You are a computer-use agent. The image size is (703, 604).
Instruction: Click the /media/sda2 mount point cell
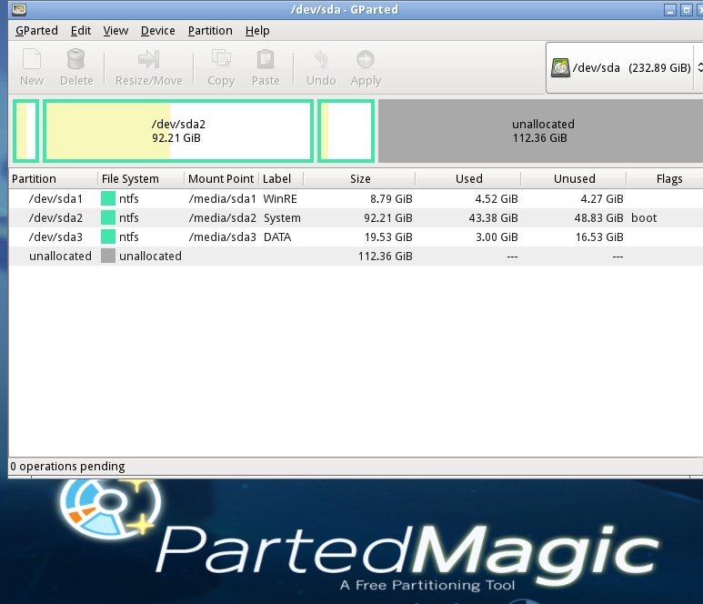(223, 218)
